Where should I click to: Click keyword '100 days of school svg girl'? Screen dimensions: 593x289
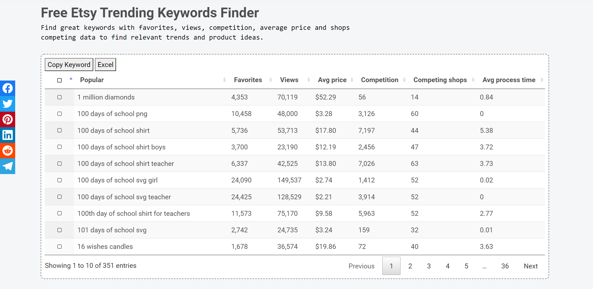(117, 180)
